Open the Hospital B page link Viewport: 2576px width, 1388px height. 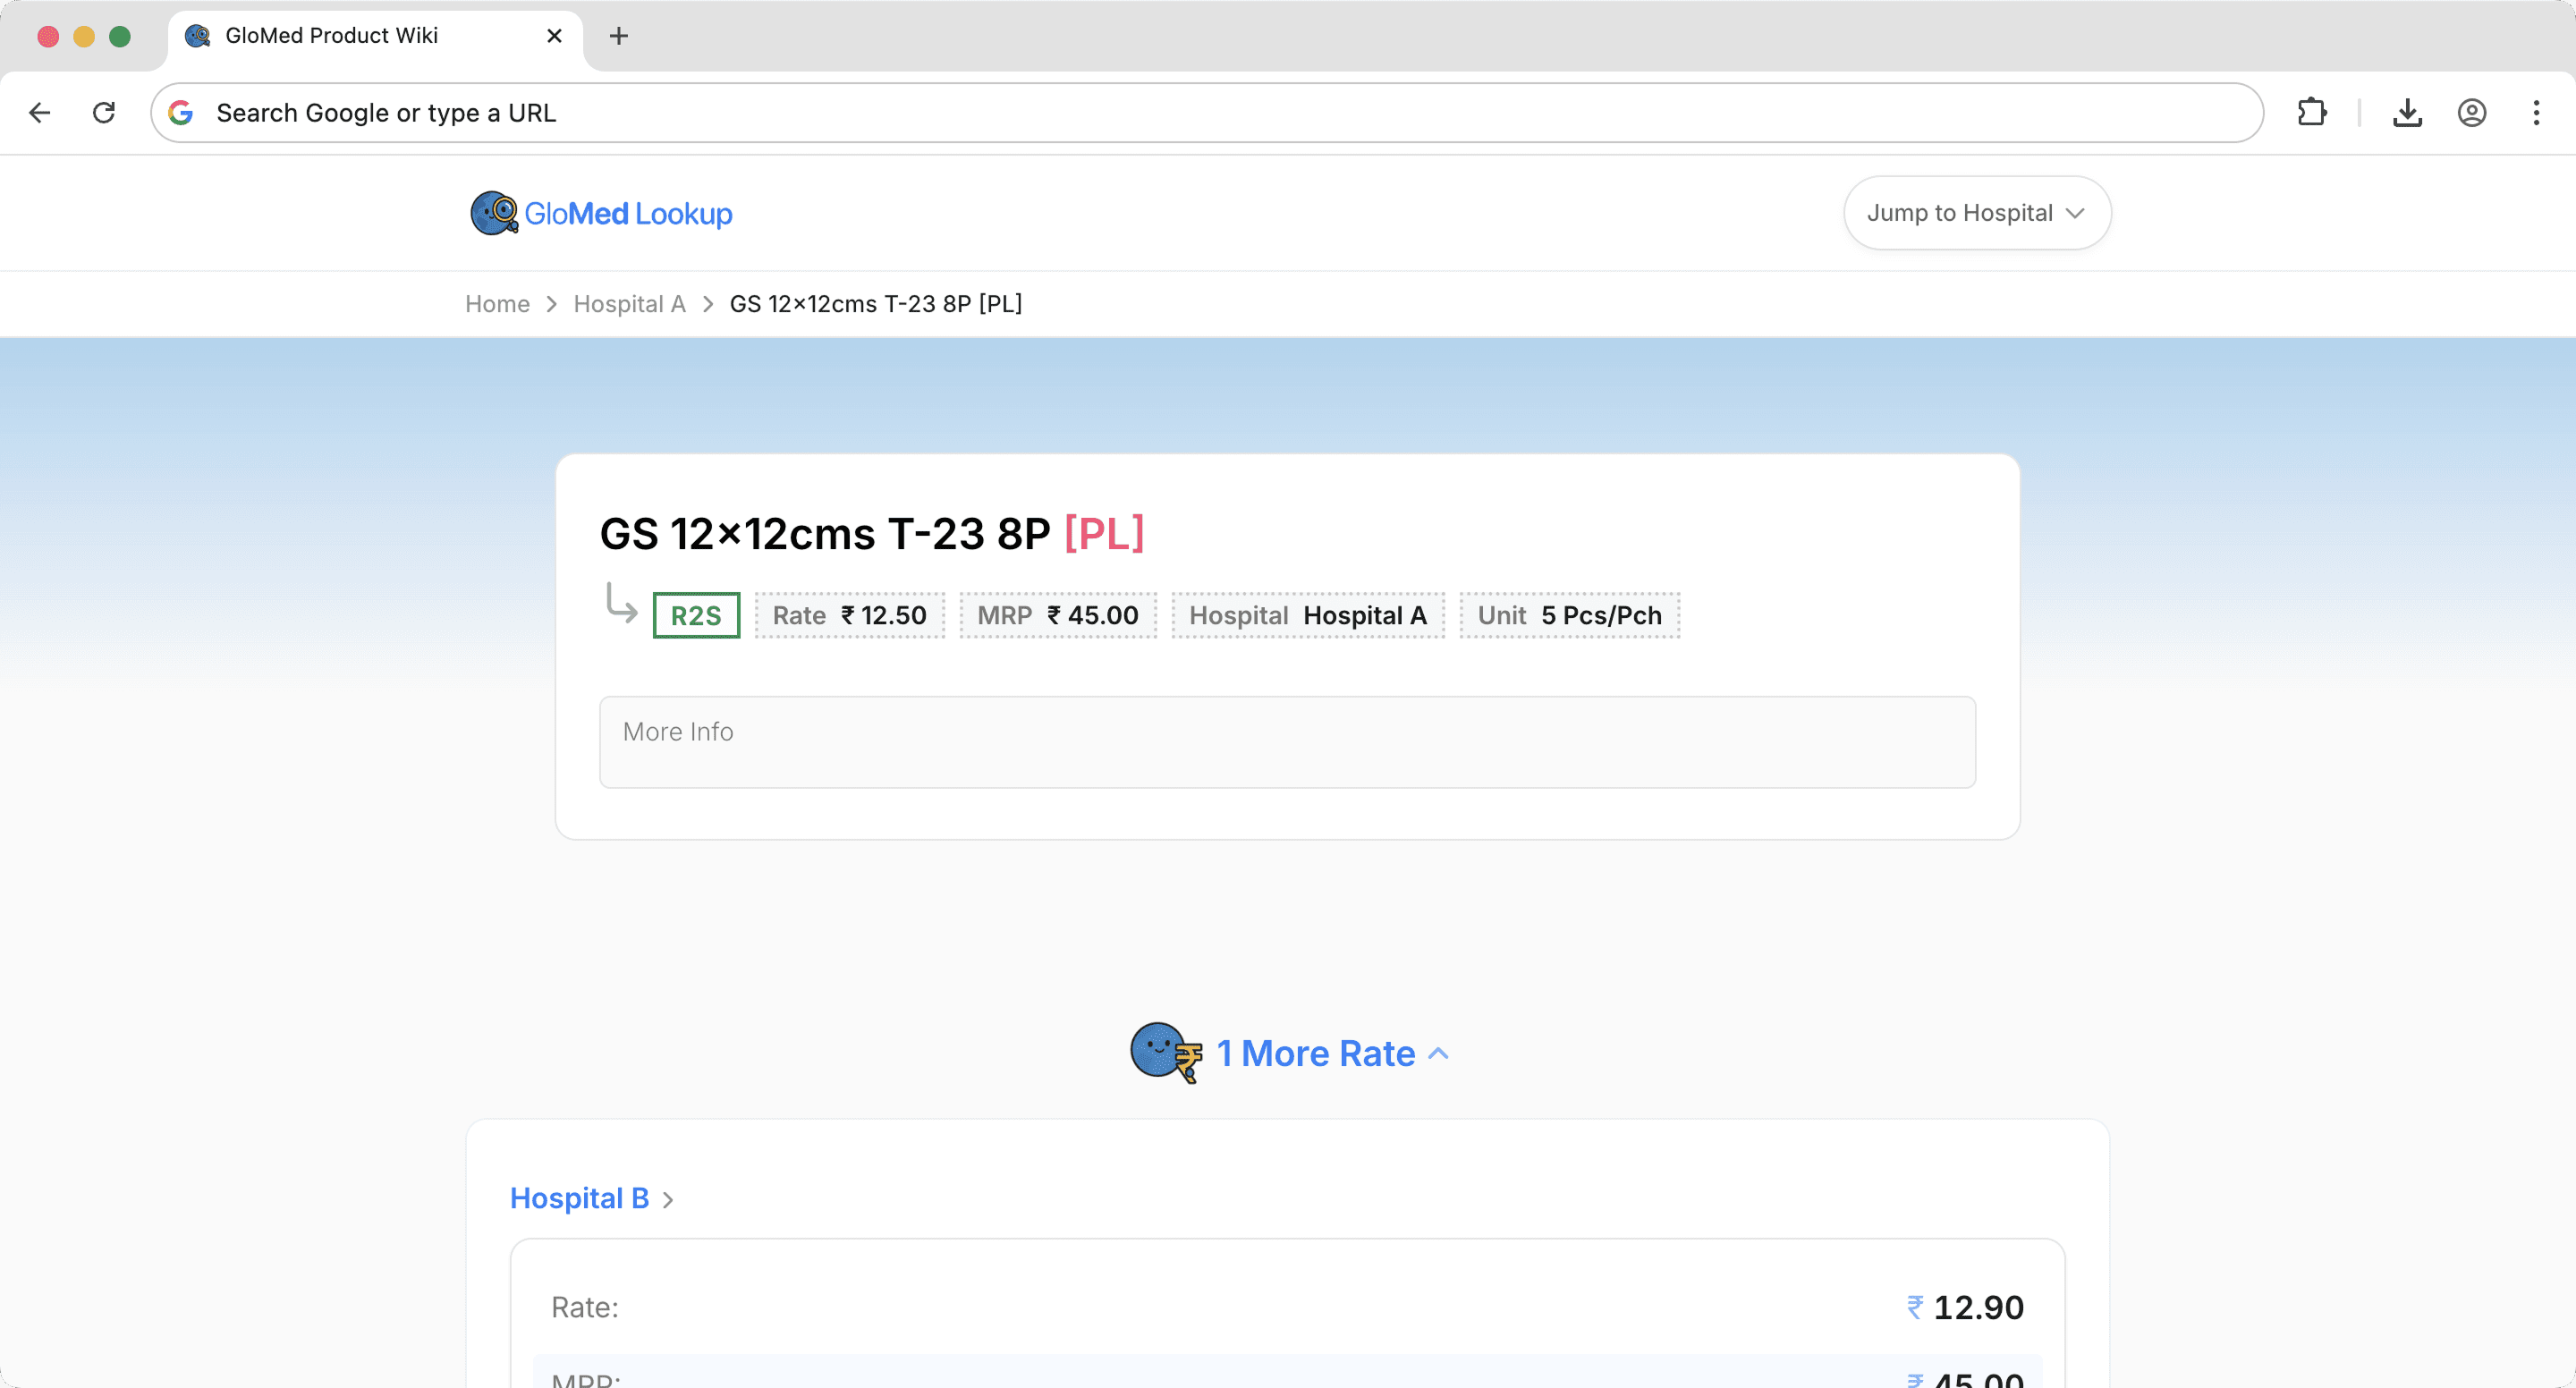[580, 1198]
